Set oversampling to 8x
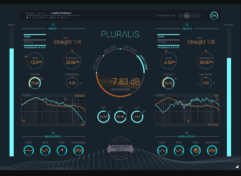Image resolution: width=241 pixels, height=176 pixels. pos(198,15)
